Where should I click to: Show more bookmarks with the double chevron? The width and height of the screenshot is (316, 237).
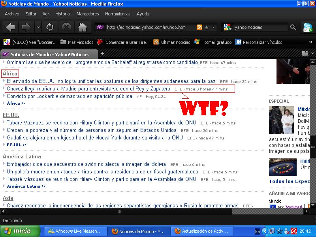(x=310, y=42)
